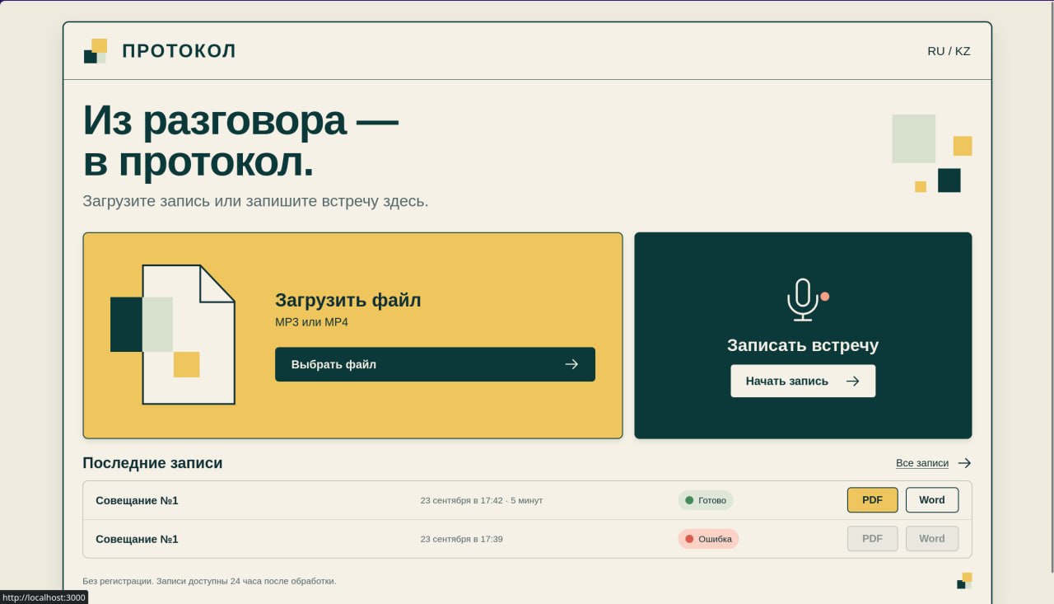Screen dimensions: 1054x604
Task: Click the document file illustration icon
Action: click(173, 335)
